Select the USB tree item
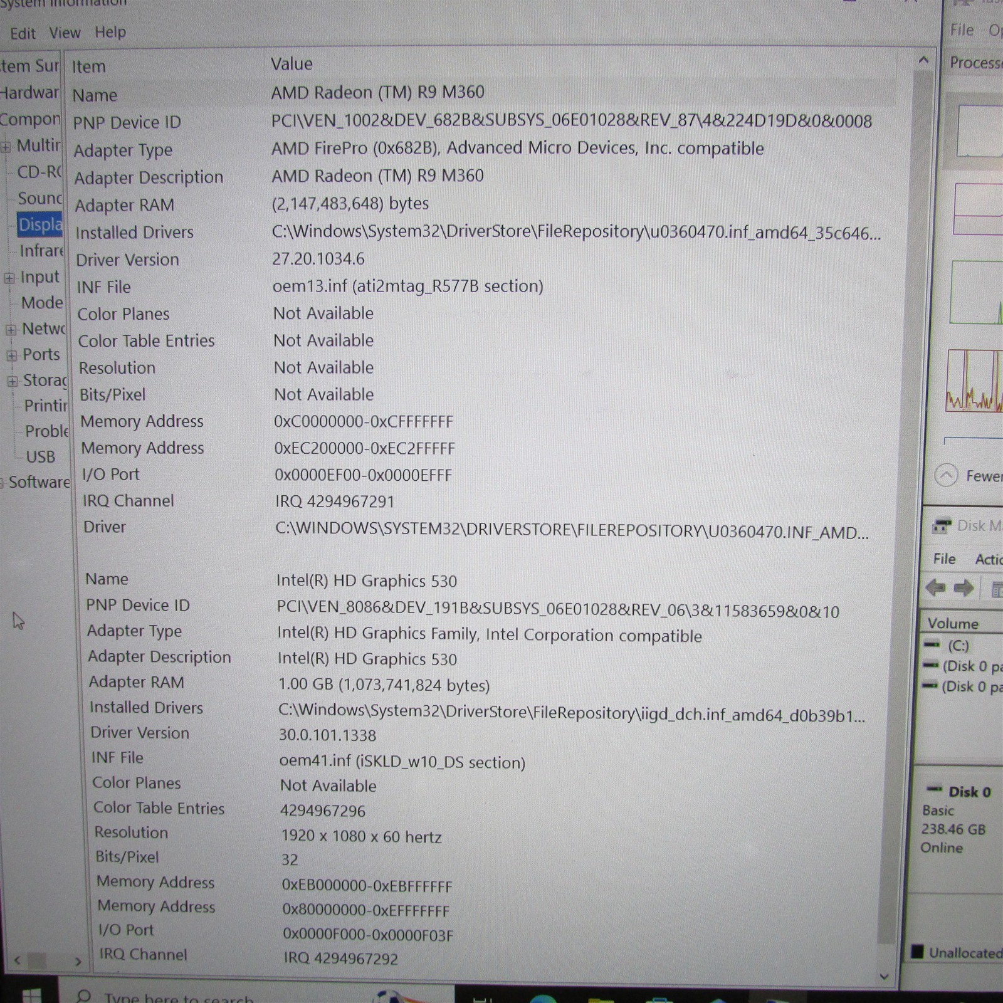 point(41,456)
